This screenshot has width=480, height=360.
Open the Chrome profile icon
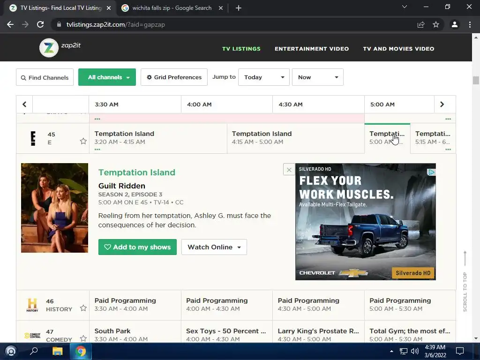click(455, 24)
